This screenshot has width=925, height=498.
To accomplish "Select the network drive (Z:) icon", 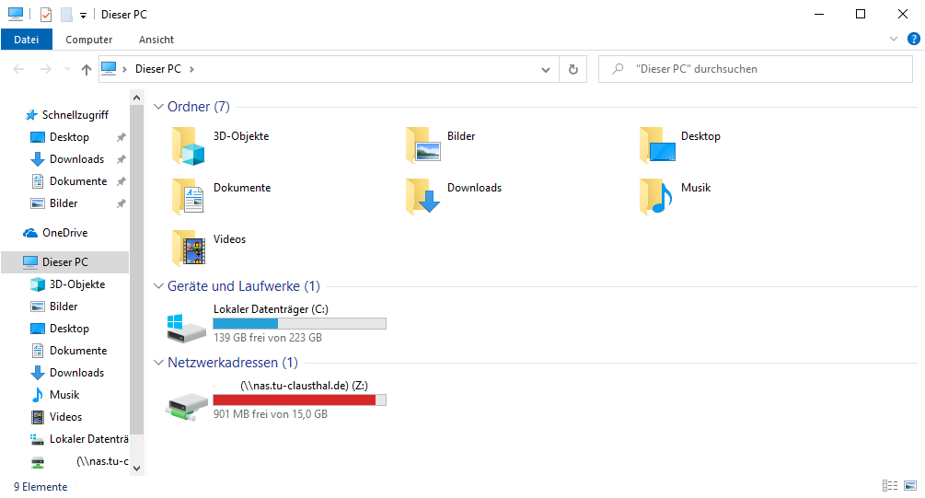I will click(x=188, y=401).
